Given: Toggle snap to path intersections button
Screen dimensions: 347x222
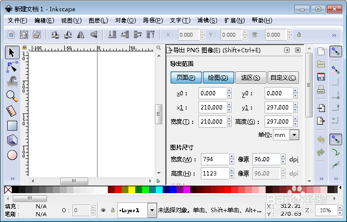Looking at the screenshot, I should click(336, 165).
